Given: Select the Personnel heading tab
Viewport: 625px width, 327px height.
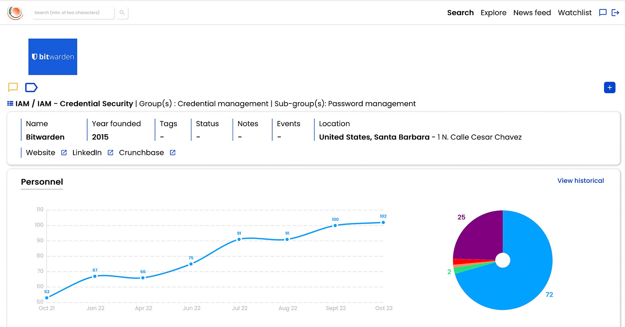Looking at the screenshot, I should point(42,182).
